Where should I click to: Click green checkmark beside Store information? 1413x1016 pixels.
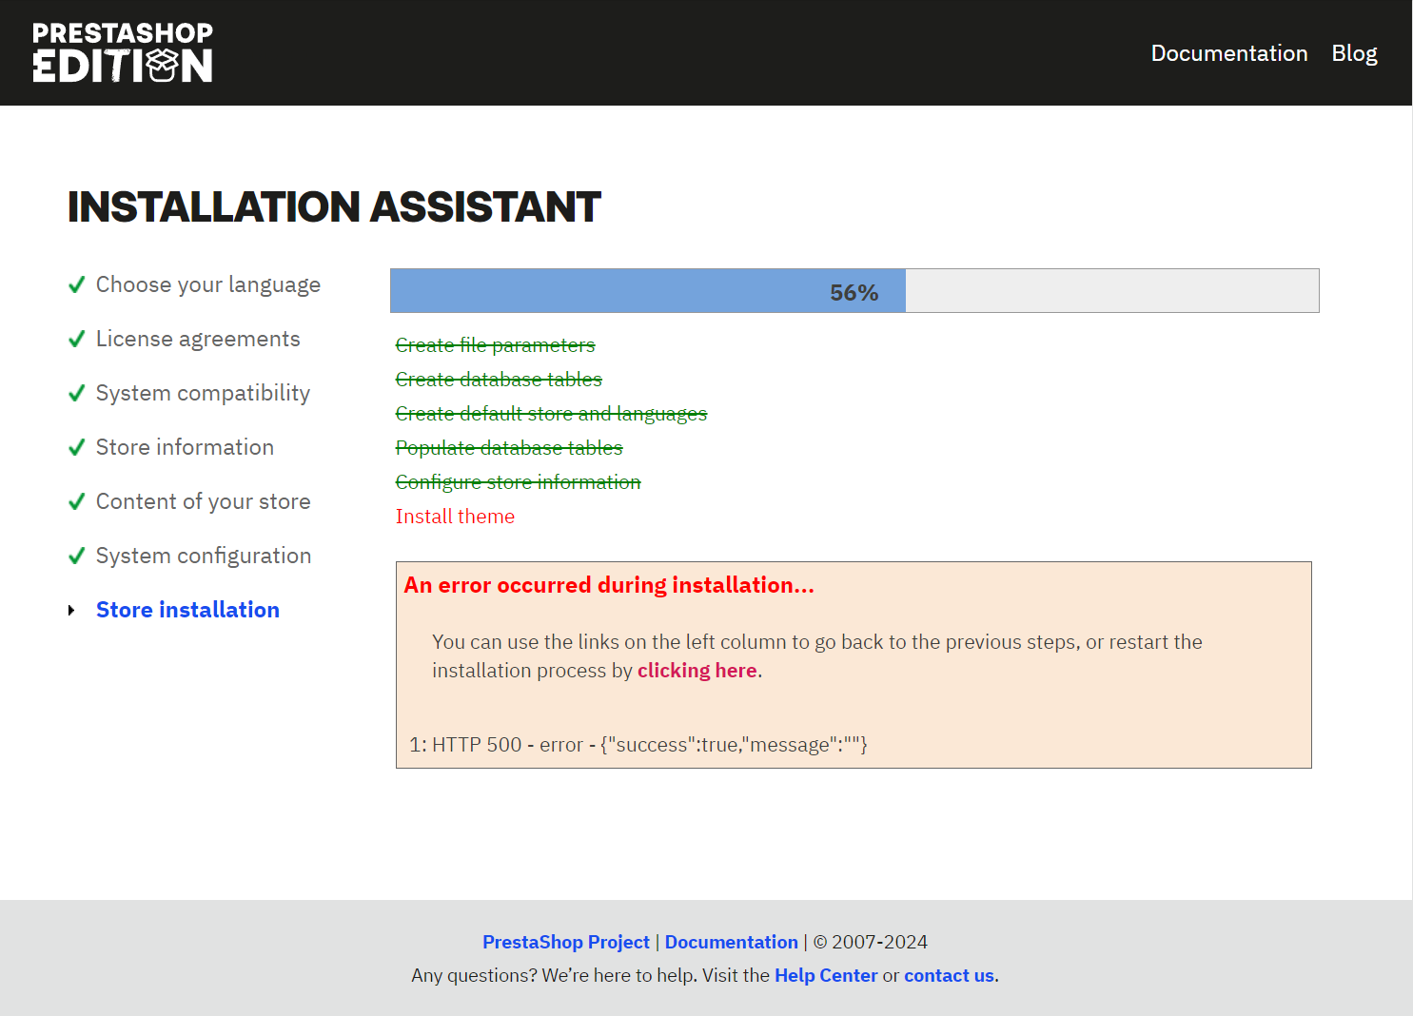[x=77, y=447]
